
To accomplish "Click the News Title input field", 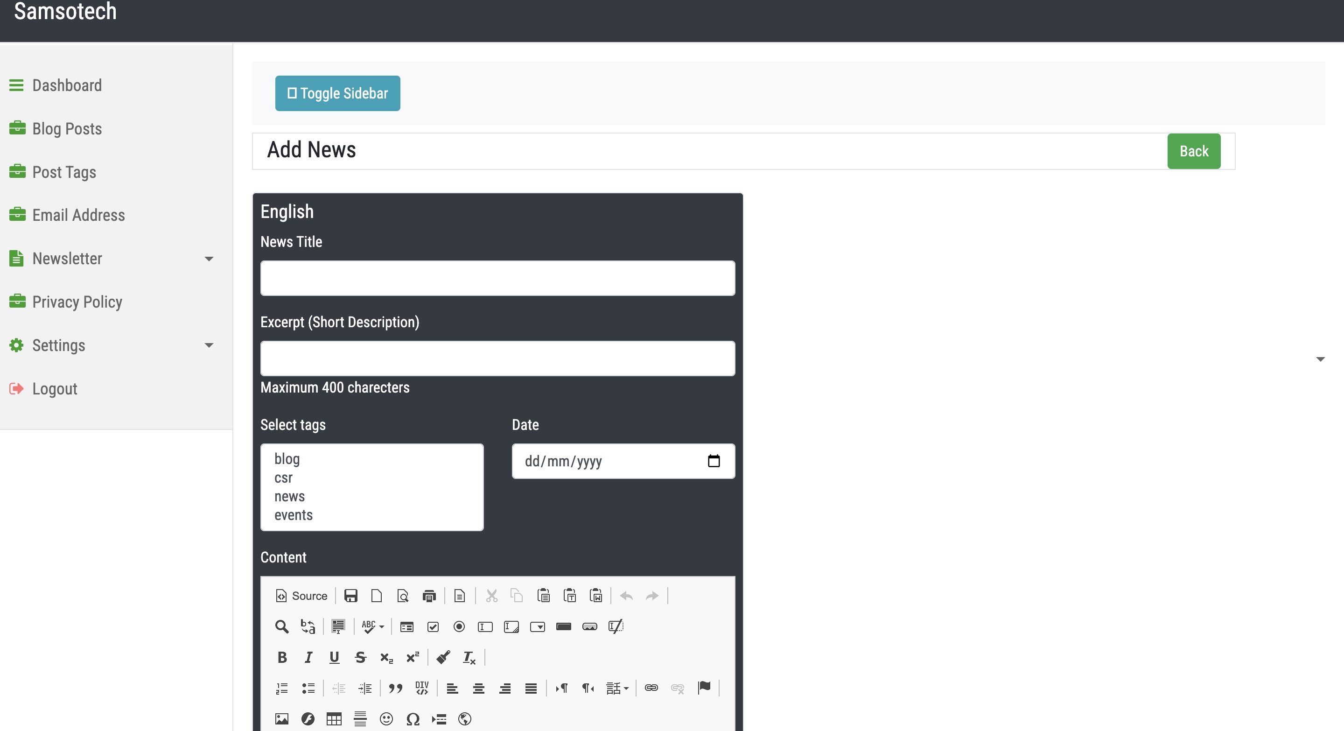I will click(x=497, y=278).
